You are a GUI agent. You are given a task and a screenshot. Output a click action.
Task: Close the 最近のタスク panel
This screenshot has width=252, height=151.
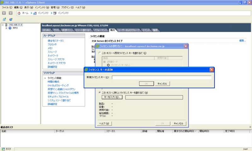coord(250,127)
